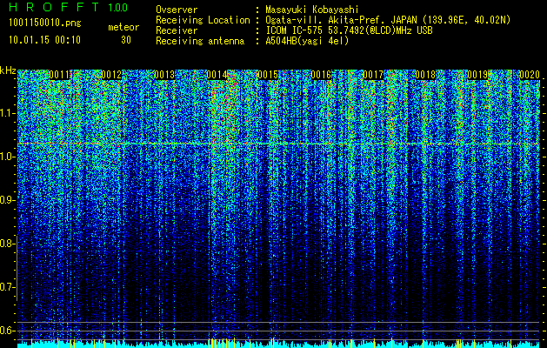The height and width of the screenshot is (348, 547).
Task: Click the Receiver label text
Action: (x=177, y=30)
